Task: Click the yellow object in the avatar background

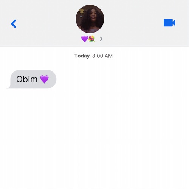Action: click(81, 12)
